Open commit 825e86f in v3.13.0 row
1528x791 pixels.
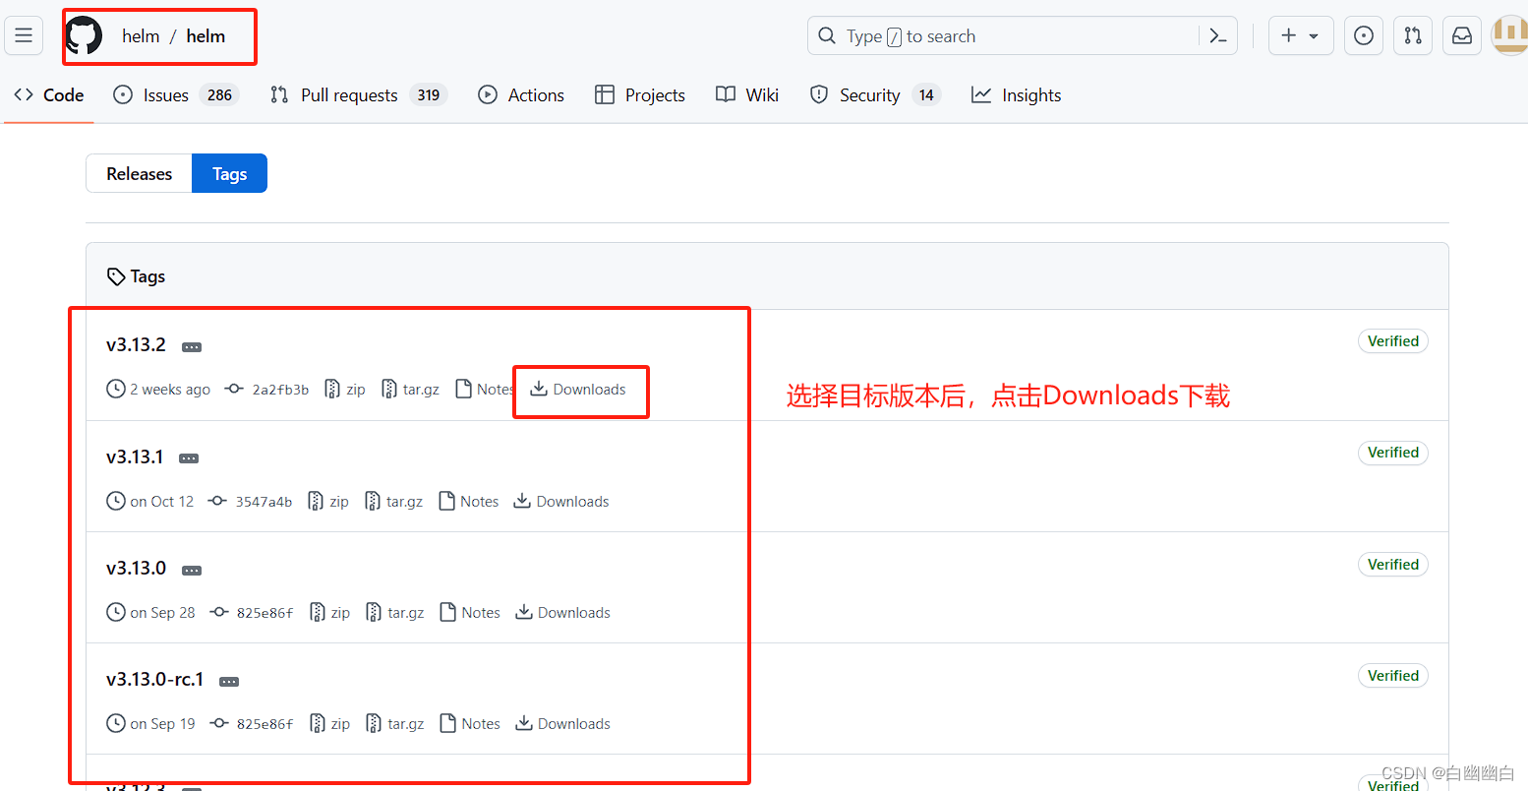[x=252, y=613]
